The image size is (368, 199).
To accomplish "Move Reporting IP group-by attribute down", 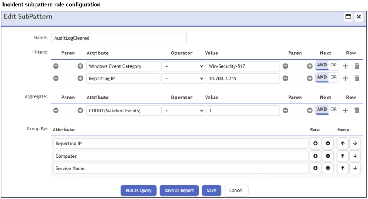I will (x=355, y=144).
